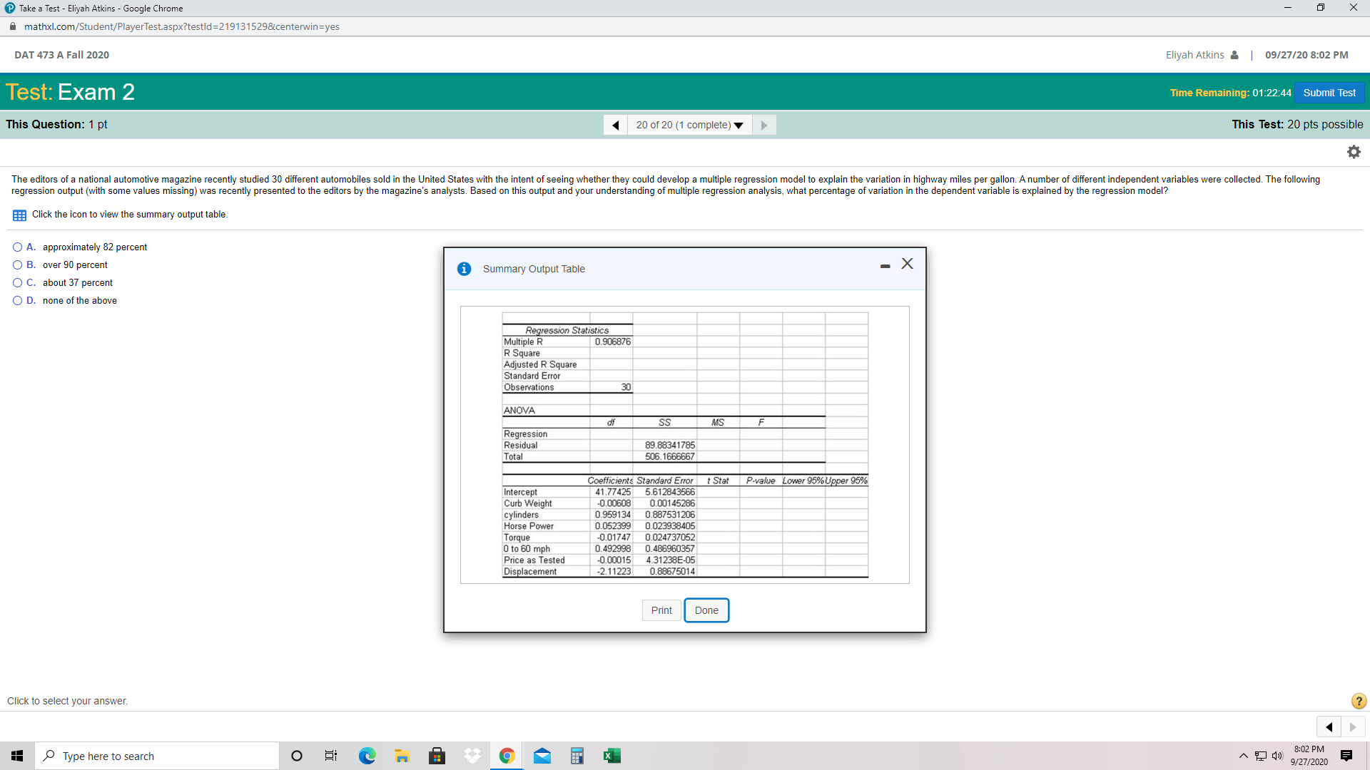The width and height of the screenshot is (1370, 770).
Task: Minimize the Summary Output Table dialog
Action: coord(885,265)
